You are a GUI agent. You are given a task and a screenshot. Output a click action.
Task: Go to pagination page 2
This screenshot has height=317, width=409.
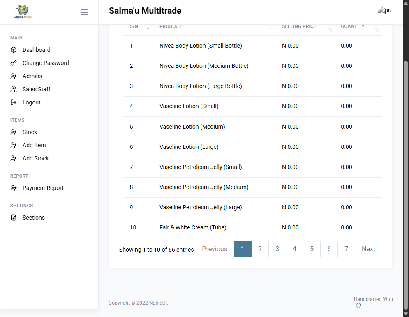pos(260,249)
